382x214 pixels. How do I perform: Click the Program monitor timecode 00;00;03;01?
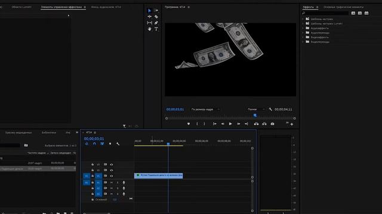[x=175, y=109]
